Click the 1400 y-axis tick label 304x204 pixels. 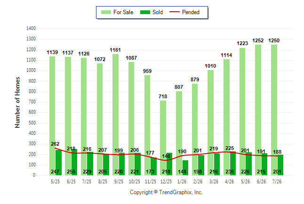click(31, 29)
